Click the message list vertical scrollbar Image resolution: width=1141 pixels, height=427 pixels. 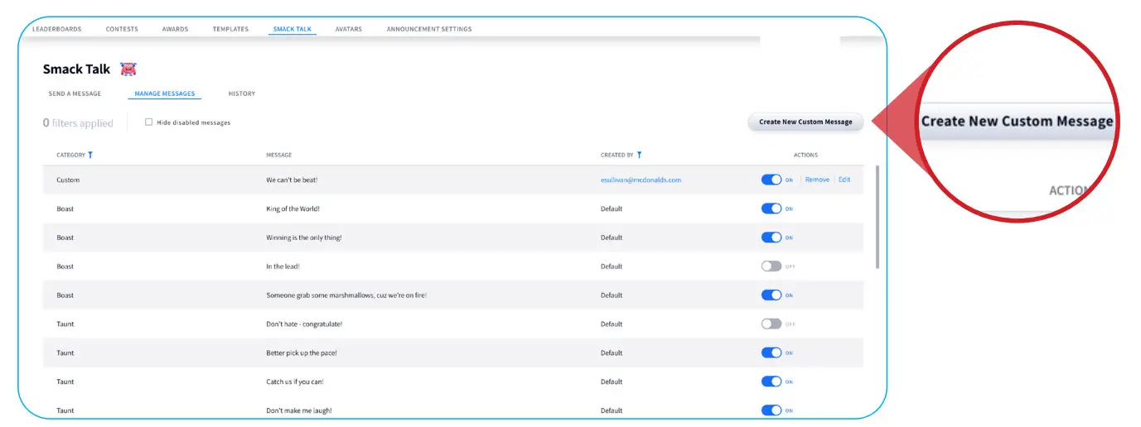coord(878,217)
